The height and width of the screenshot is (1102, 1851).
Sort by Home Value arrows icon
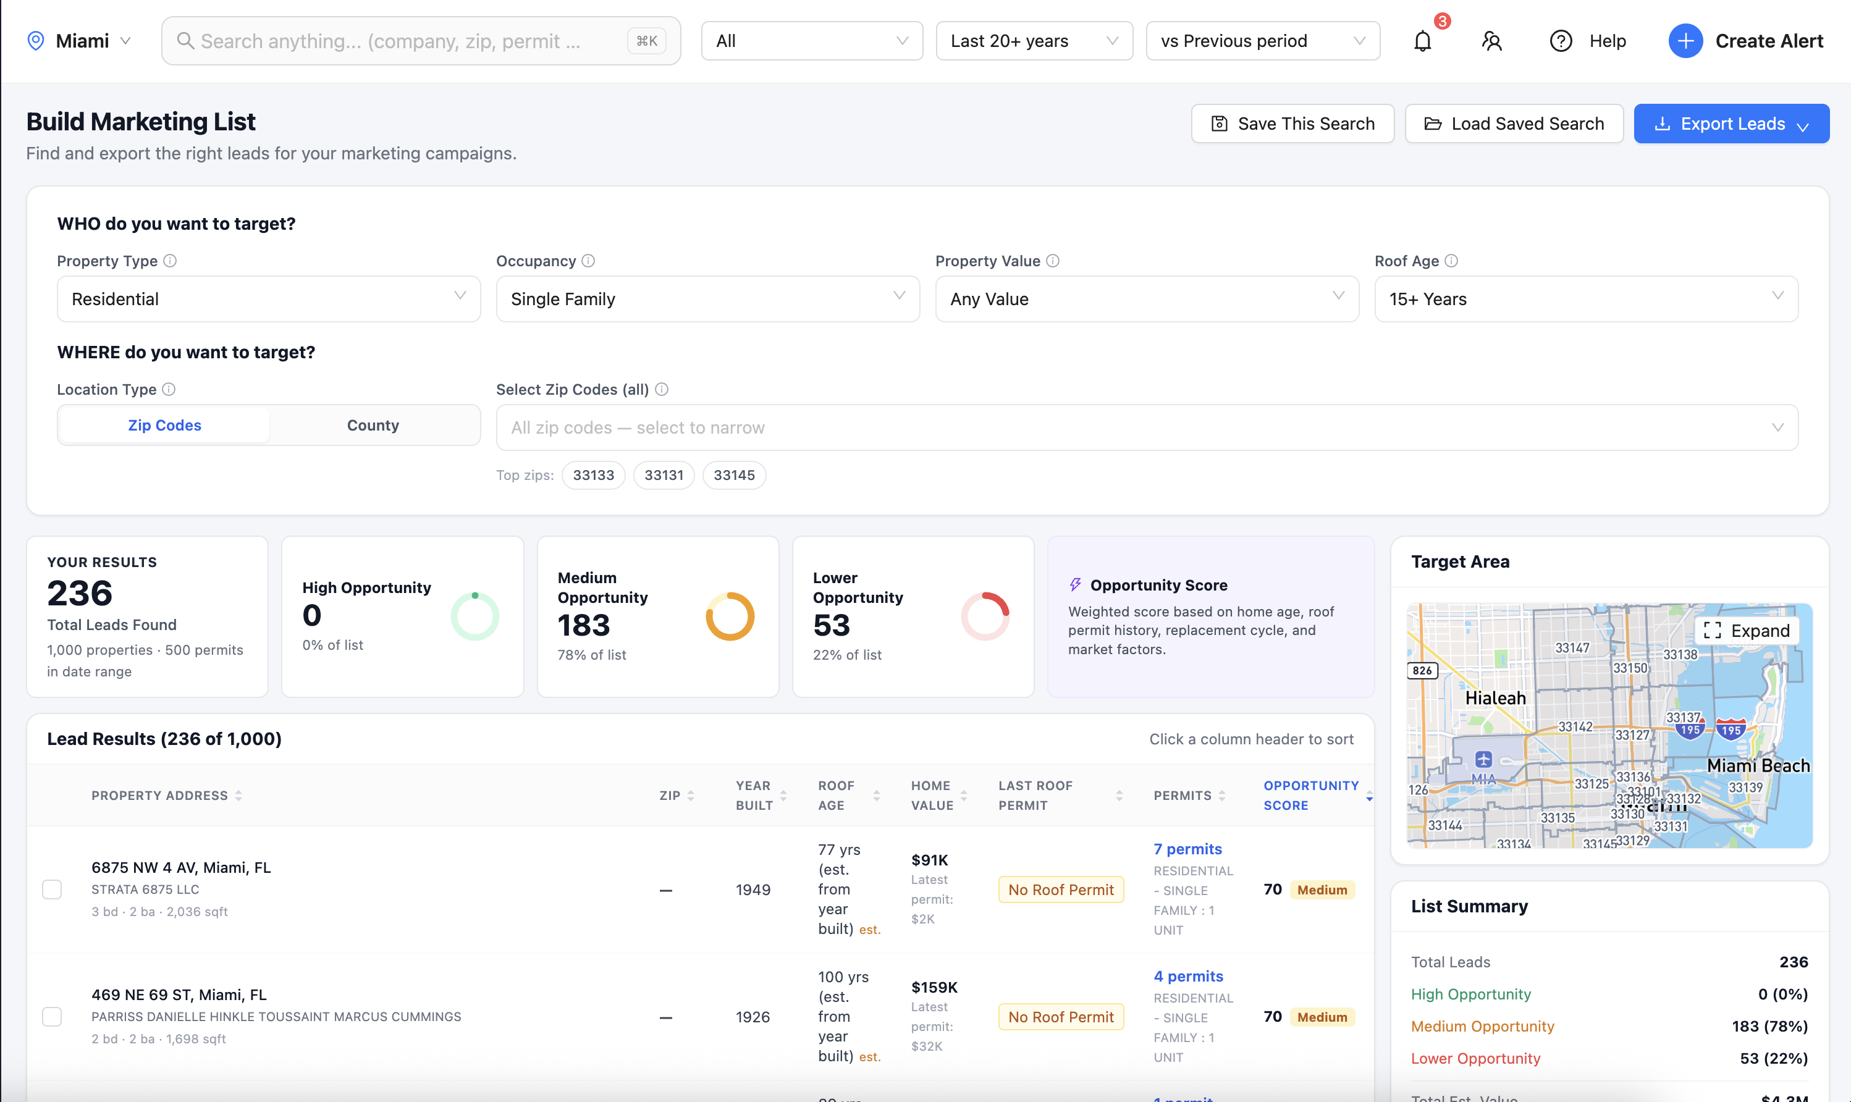(x=963, y=796)
